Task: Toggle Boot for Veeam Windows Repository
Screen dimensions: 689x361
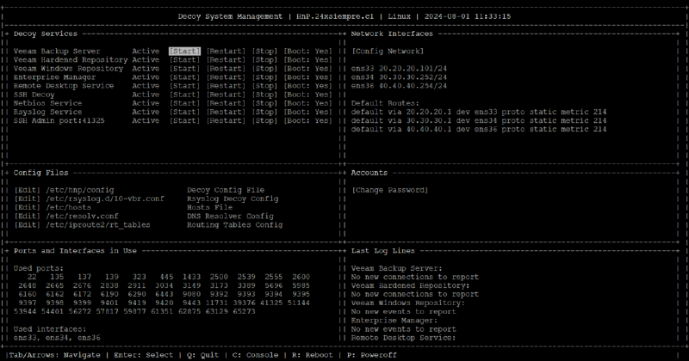Action: point(307,69)
